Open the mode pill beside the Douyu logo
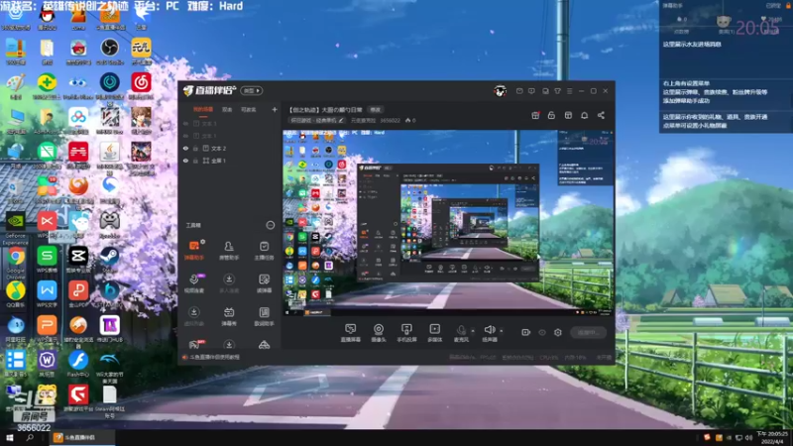Viewport: 793px width, 446px height. click(x=252, y=91)
